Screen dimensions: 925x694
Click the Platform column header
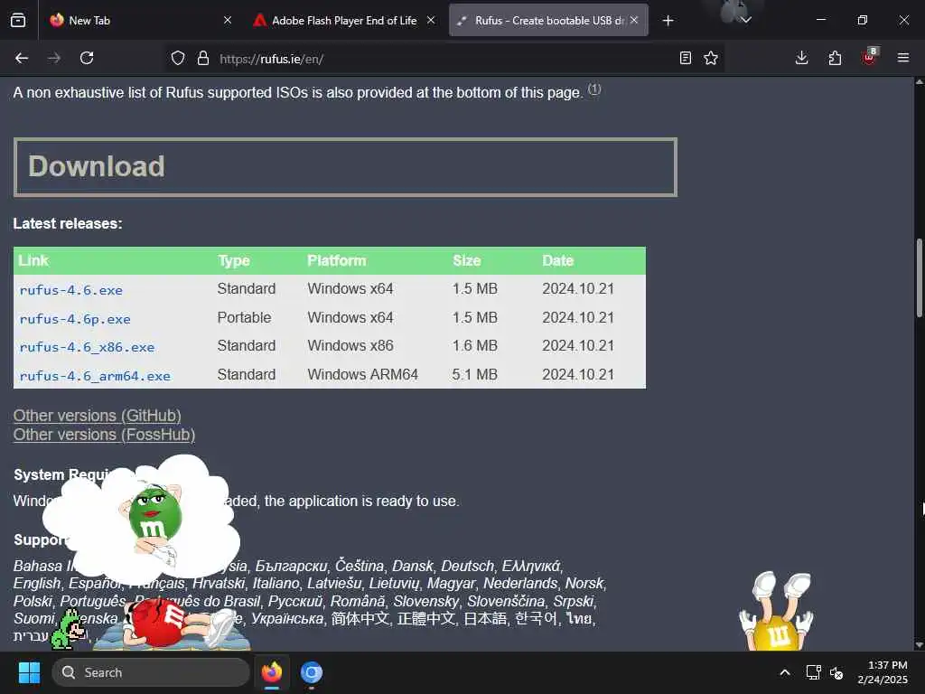point(336,261)
